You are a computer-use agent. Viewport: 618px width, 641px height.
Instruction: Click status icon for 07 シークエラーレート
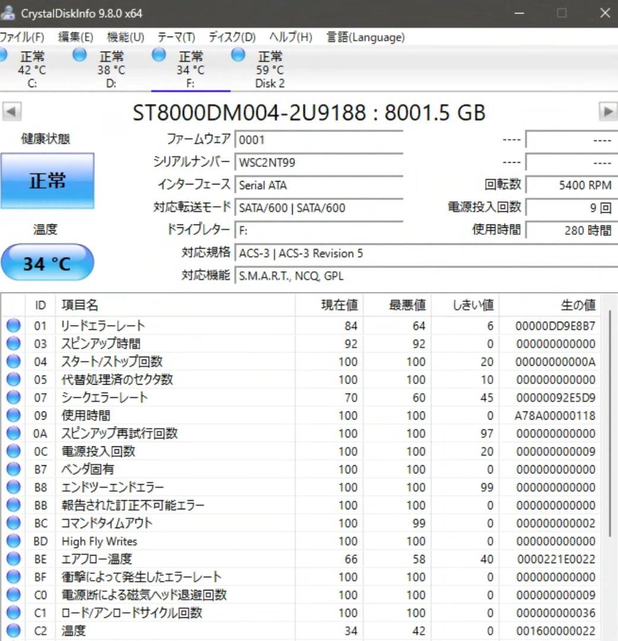14,397
